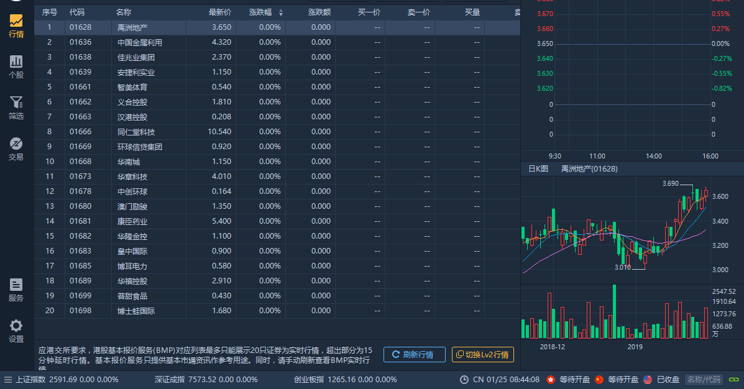Image resolution: width=744 pixels, height=389 pixels.
Task: Select the 澳门励骏 row
Action: [277, 206]
